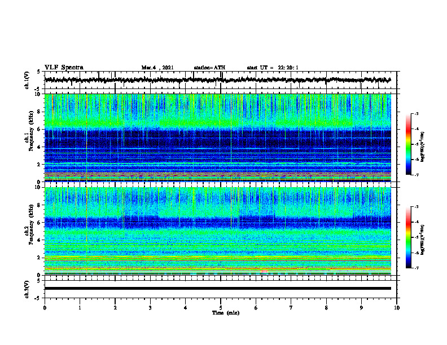This screenshot has height=345, width=447.
Task: Click the ch.1 spectrogram panel
Action: (x=218, y=138)
